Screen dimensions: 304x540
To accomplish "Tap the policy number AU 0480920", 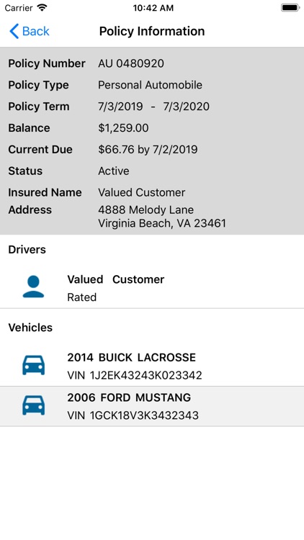I will 131,63.
